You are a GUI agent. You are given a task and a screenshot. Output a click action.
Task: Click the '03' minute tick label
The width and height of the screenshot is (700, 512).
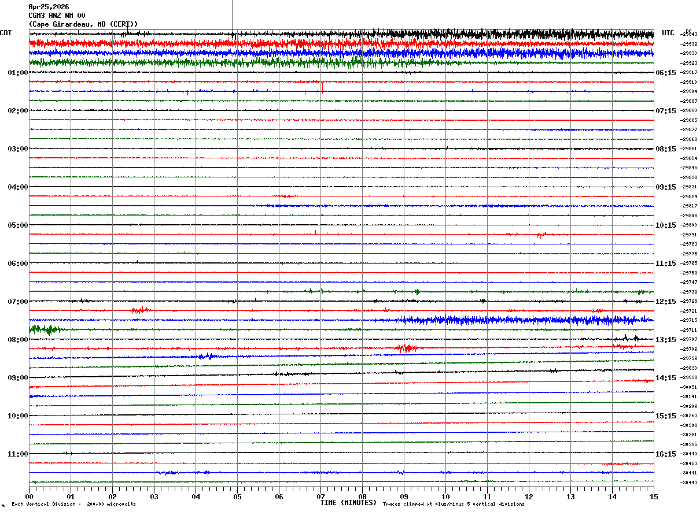pos(154,496)
